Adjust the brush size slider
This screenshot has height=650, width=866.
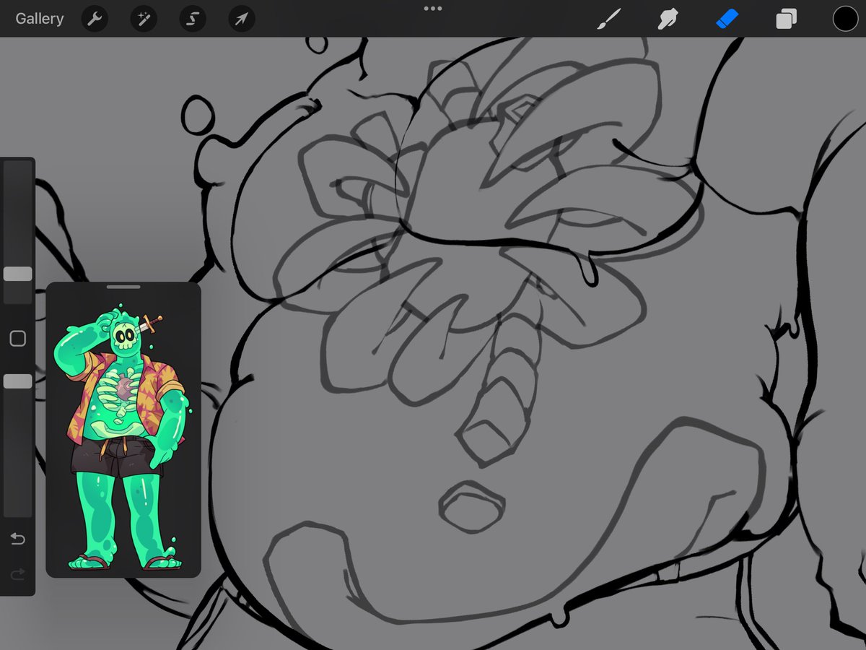click(x=17, y=273)
